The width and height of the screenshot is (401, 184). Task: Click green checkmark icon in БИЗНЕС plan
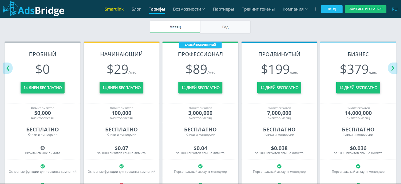[x=358, y=166]
